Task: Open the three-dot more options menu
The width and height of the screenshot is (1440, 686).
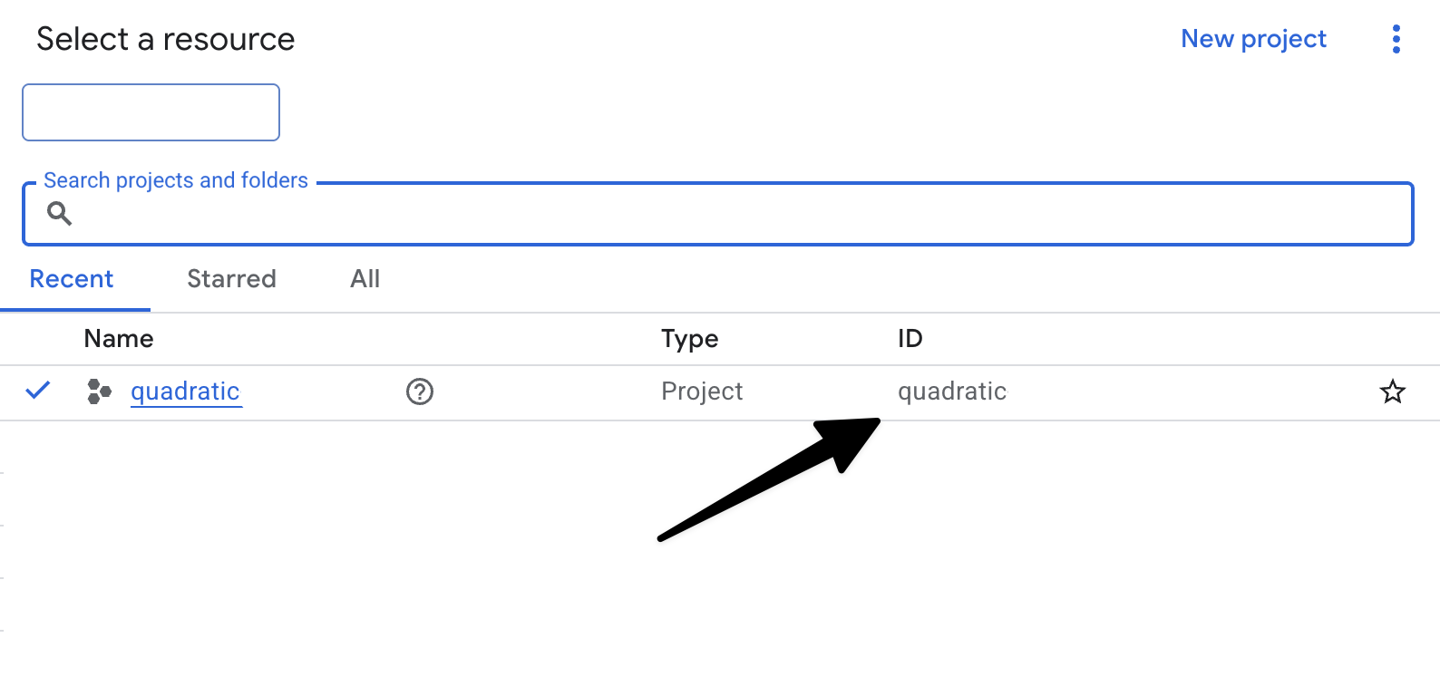Action: pyautogui.click(x=1396, y=39)
